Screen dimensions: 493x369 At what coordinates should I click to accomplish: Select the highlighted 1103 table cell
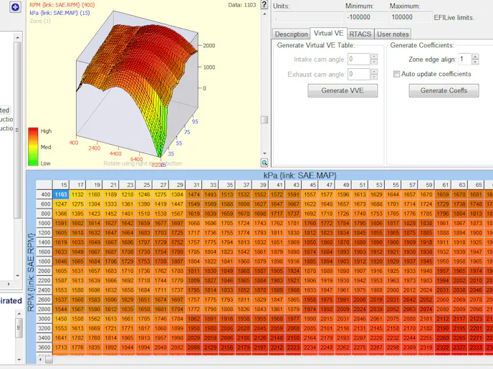click(x=61, y=194)
